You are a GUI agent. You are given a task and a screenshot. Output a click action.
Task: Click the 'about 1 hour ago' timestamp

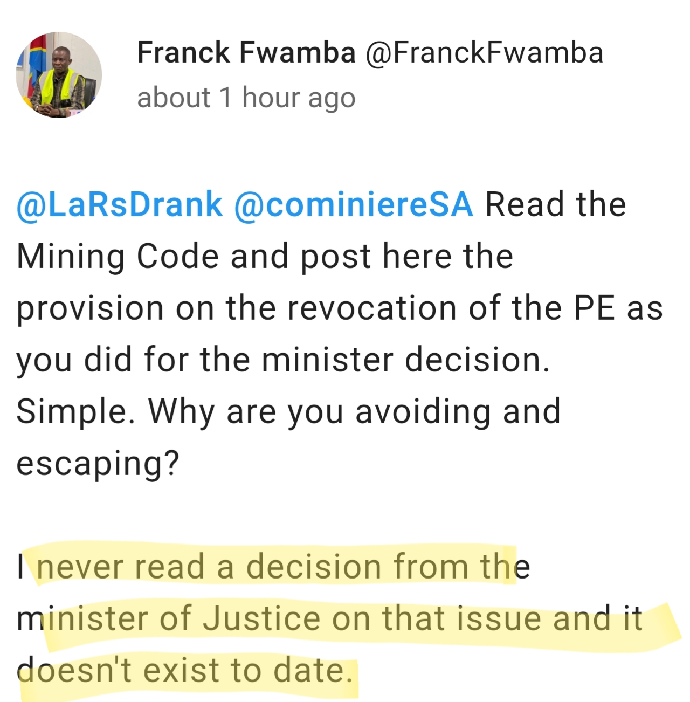pos(246,98)
